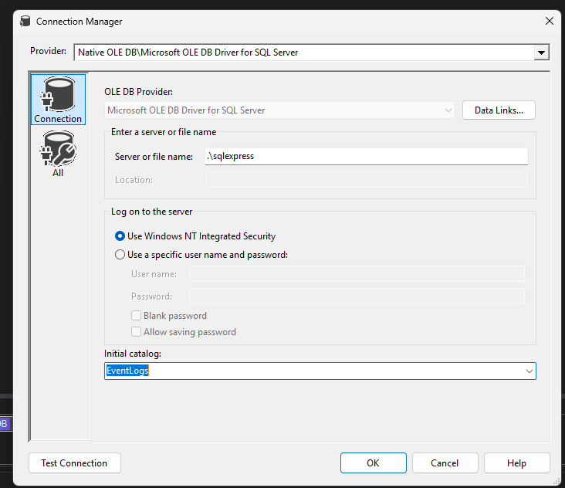Click the Data Links... button

tap(499, 110)
